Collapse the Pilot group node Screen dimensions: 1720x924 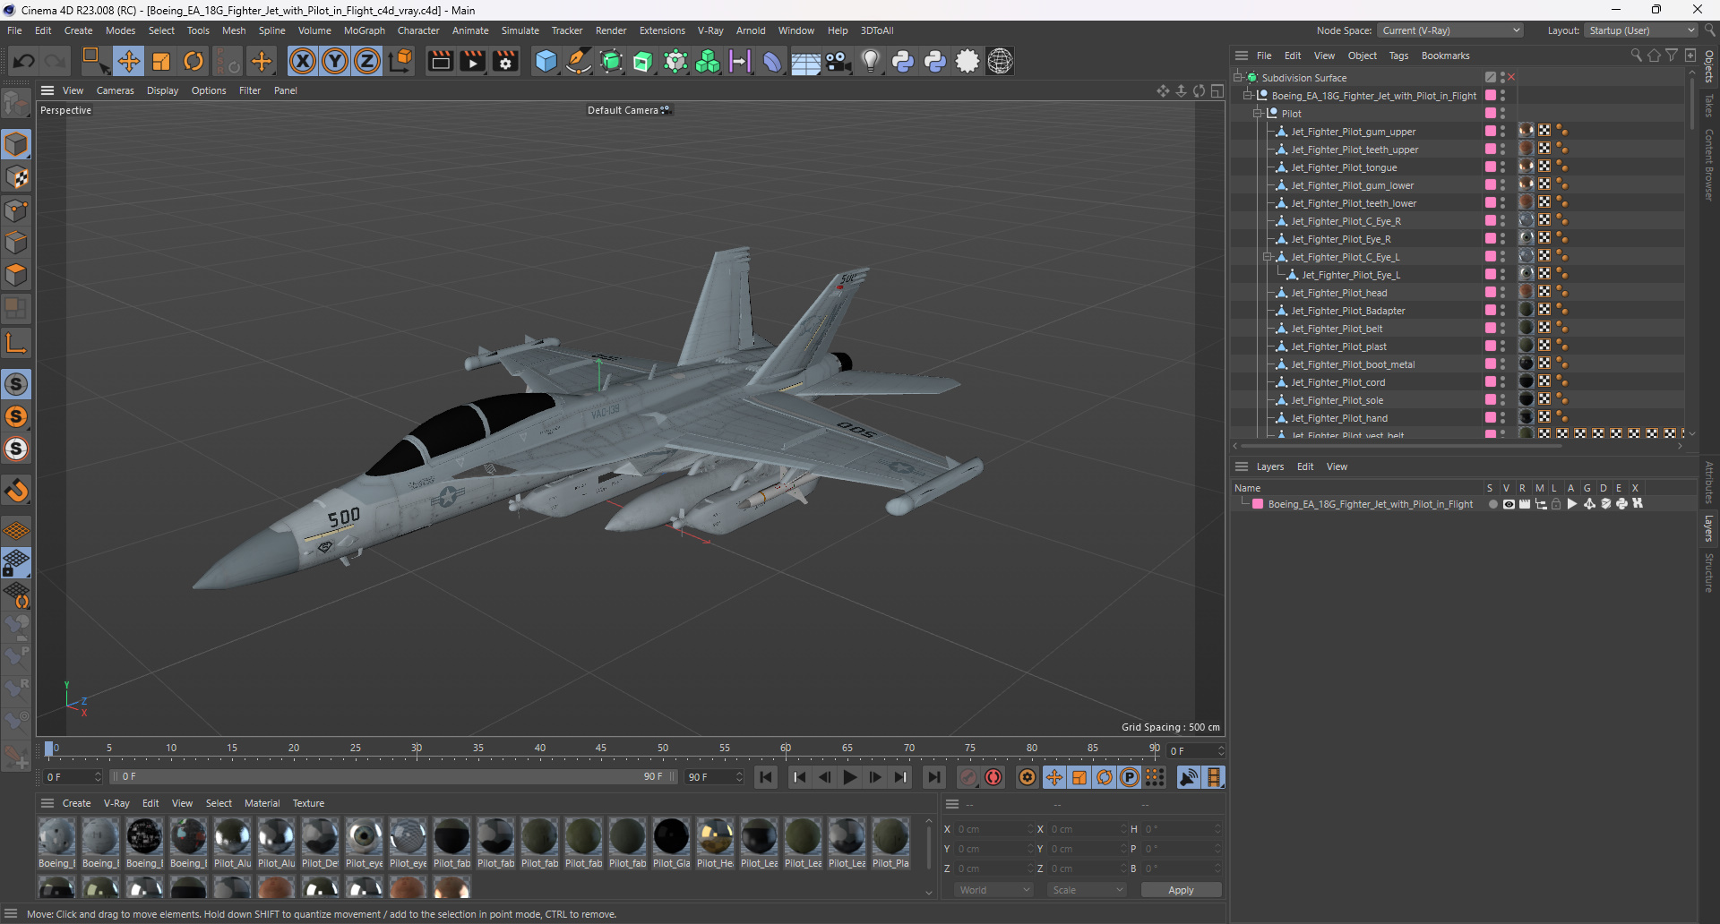[x=1258, y=113]
